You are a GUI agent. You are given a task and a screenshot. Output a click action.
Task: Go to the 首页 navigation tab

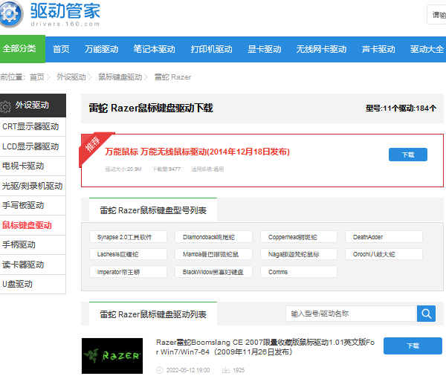pyautogui.click(x=61, y=49)
